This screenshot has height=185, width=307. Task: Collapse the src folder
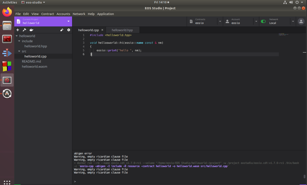19,51
